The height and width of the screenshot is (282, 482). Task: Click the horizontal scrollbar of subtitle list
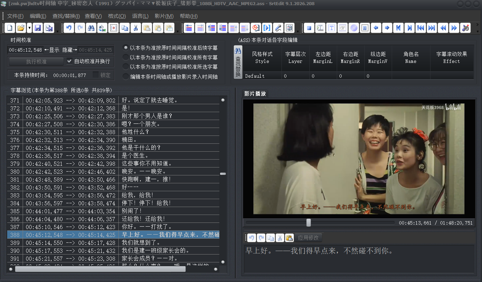coord(100,269)
